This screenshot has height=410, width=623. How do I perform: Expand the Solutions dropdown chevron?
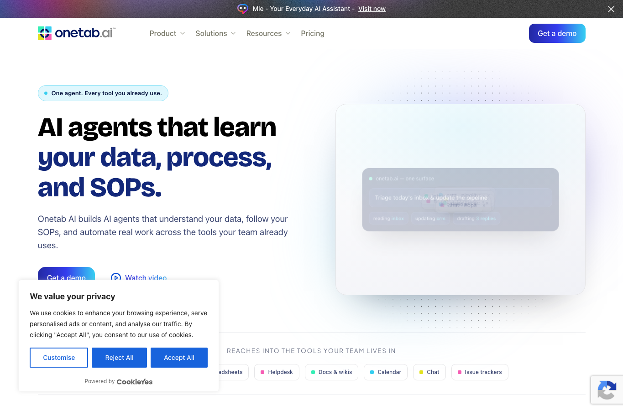(x=233, y=33)
